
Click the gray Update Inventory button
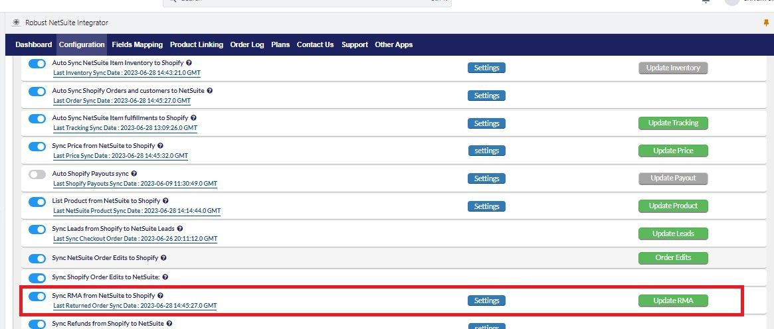(x=673, y=68)
